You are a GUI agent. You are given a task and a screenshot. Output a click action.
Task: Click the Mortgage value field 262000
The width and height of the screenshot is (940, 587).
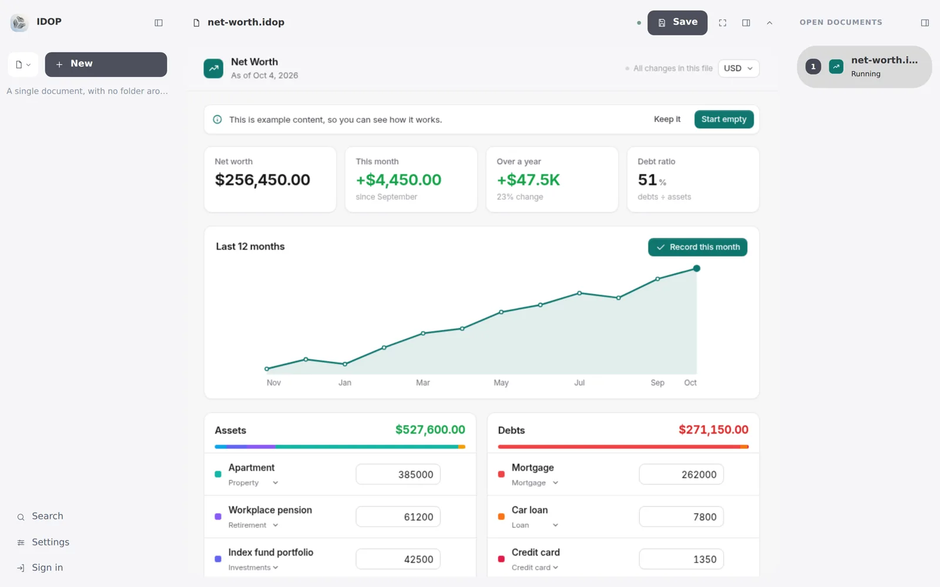click(x=681, y=475)
